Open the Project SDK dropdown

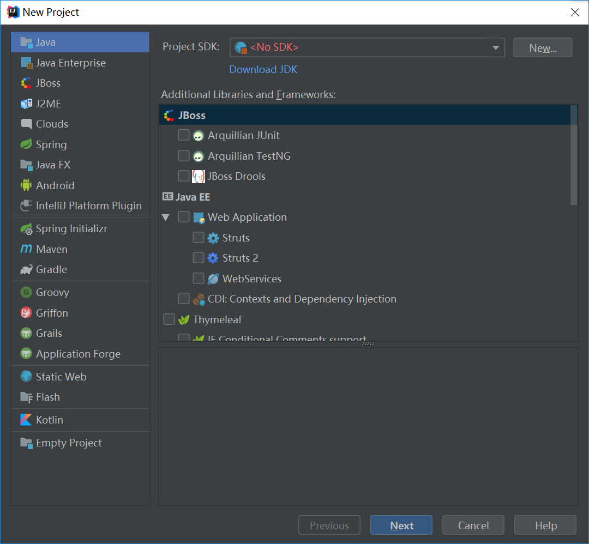[367, 47]
